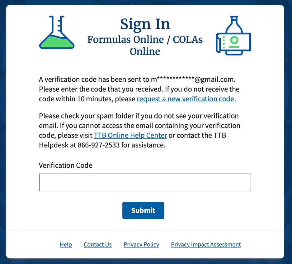Click the helpdesk number 866-927-2533

[x=99, y=145]
